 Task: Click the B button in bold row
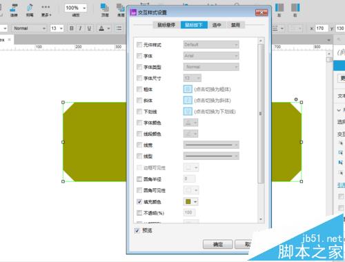(188, 89)
